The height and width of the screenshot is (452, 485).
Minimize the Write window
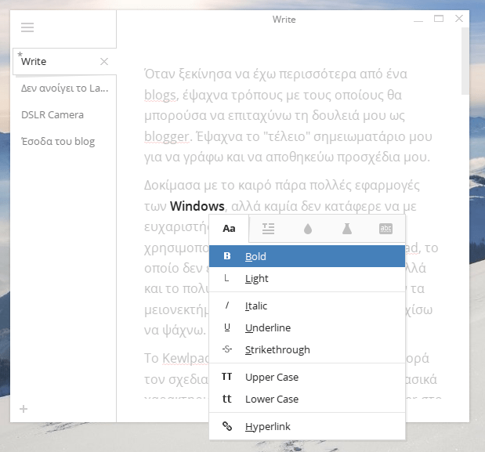(x=418, y=20)
